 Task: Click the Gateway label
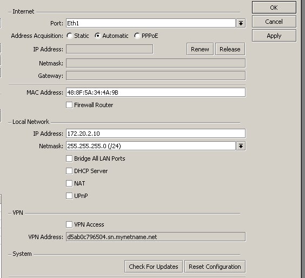[51, 76]
